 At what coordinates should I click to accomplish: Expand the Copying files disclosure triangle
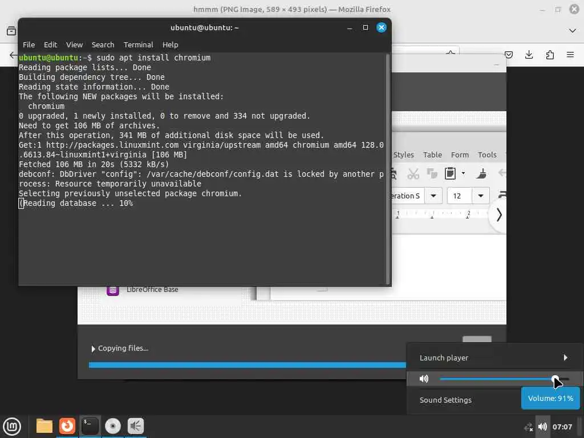(93, 348)
